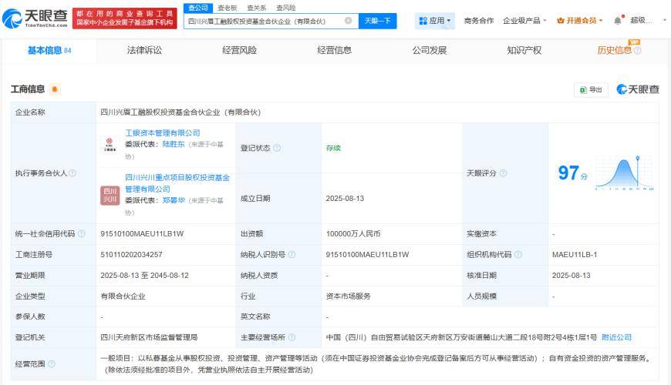The height and width of the screenshot is (385, 671).
Task: Open 四川兴川重点项目股权投资基金管理有限公司 link
Action: pos(177,183)
